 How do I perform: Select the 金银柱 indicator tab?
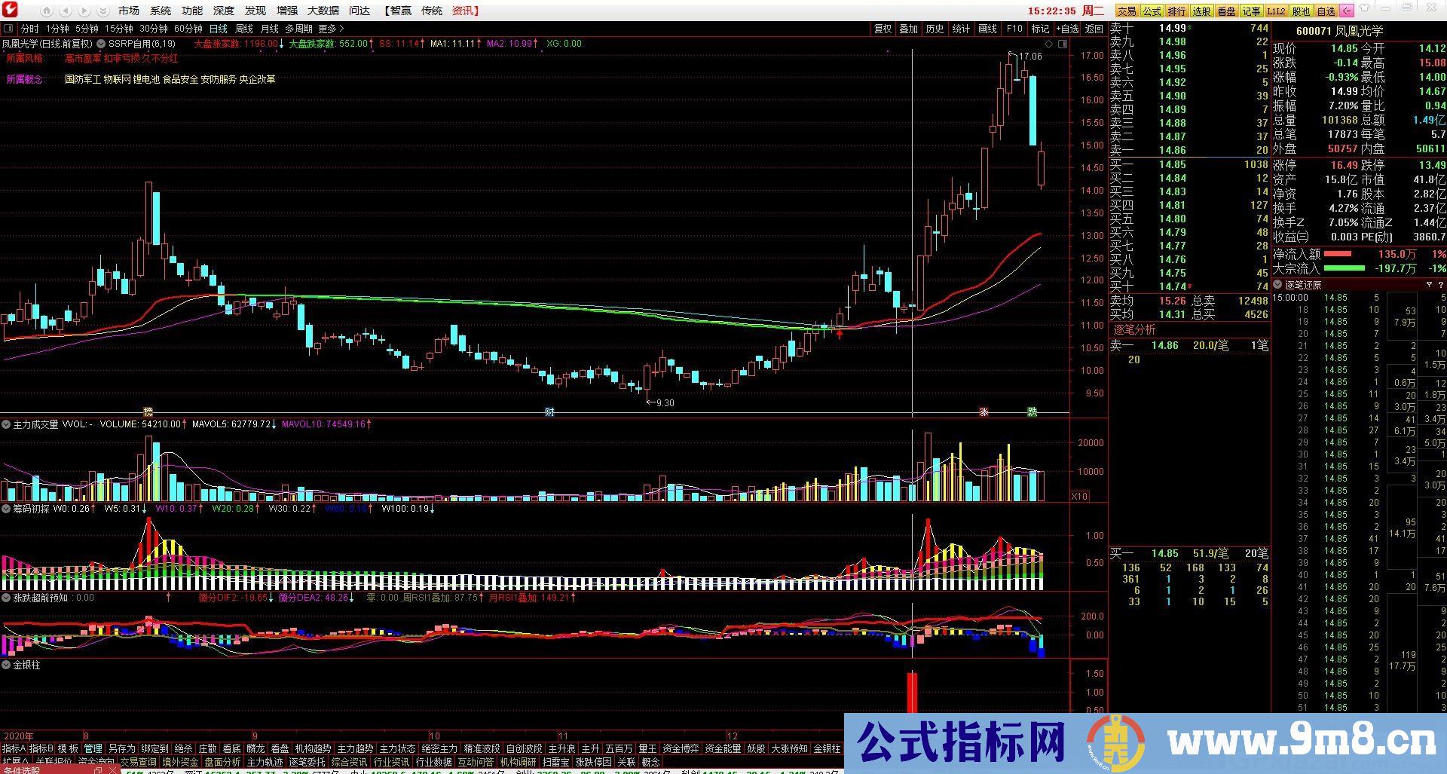[827, 748]
